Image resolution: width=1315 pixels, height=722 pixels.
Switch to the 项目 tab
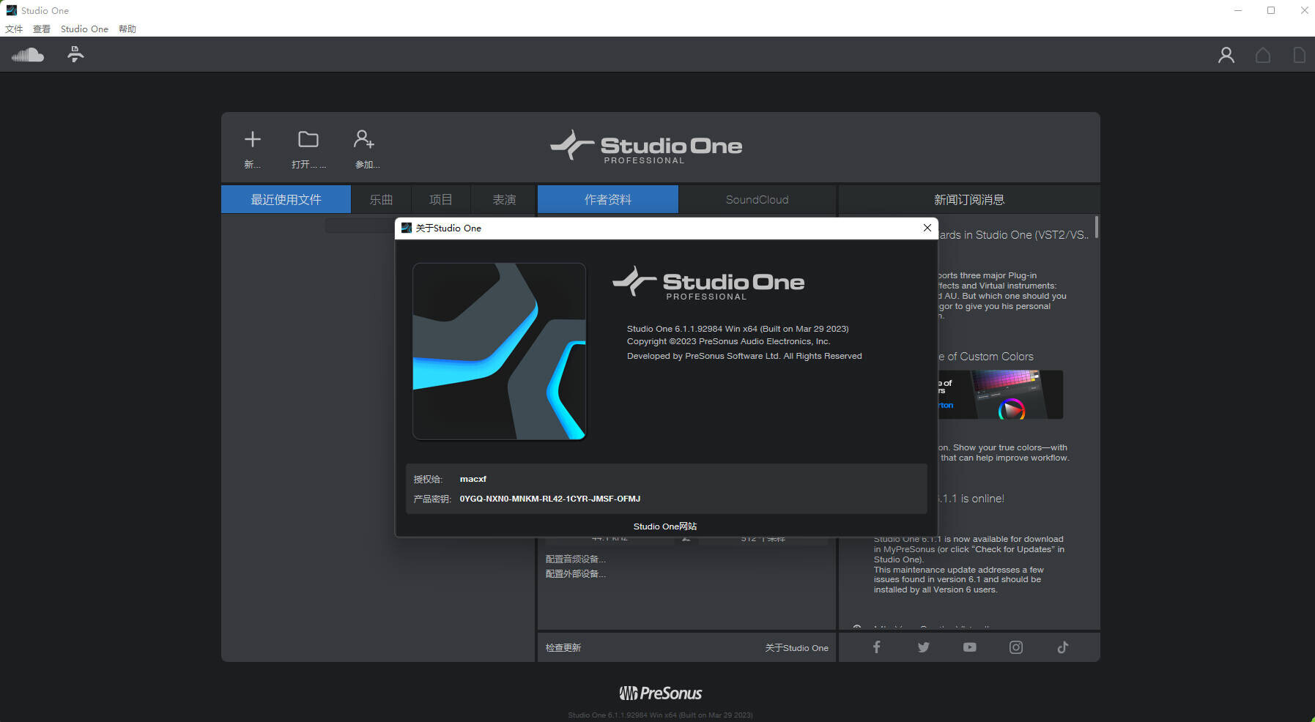(x=440, y=199)
